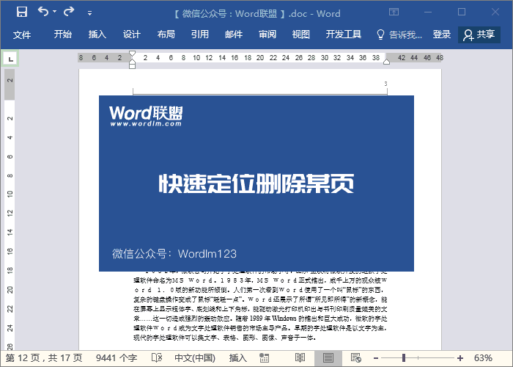Click the macro recording icon in status bar
Viewport: 513px width, 367px height.
click(x=265, y=358)
